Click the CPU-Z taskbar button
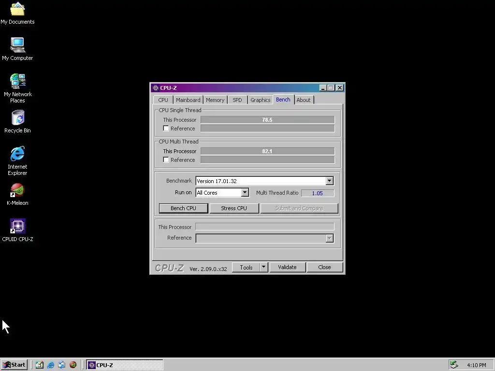The width and height of the screenshot is (495, 371). 125,365
